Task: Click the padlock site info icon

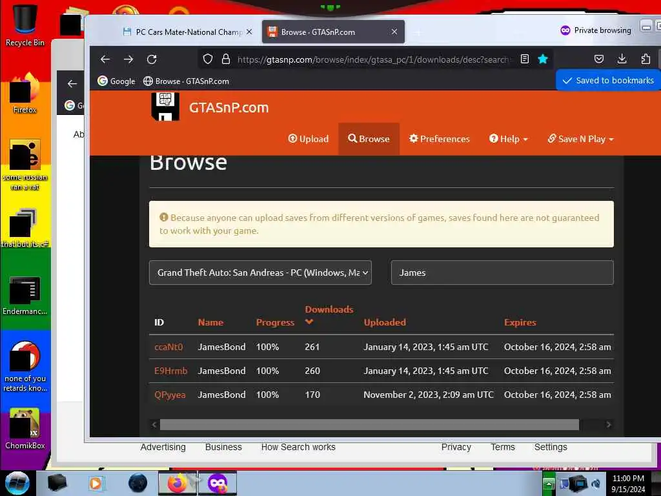Action: pos(226,59)
